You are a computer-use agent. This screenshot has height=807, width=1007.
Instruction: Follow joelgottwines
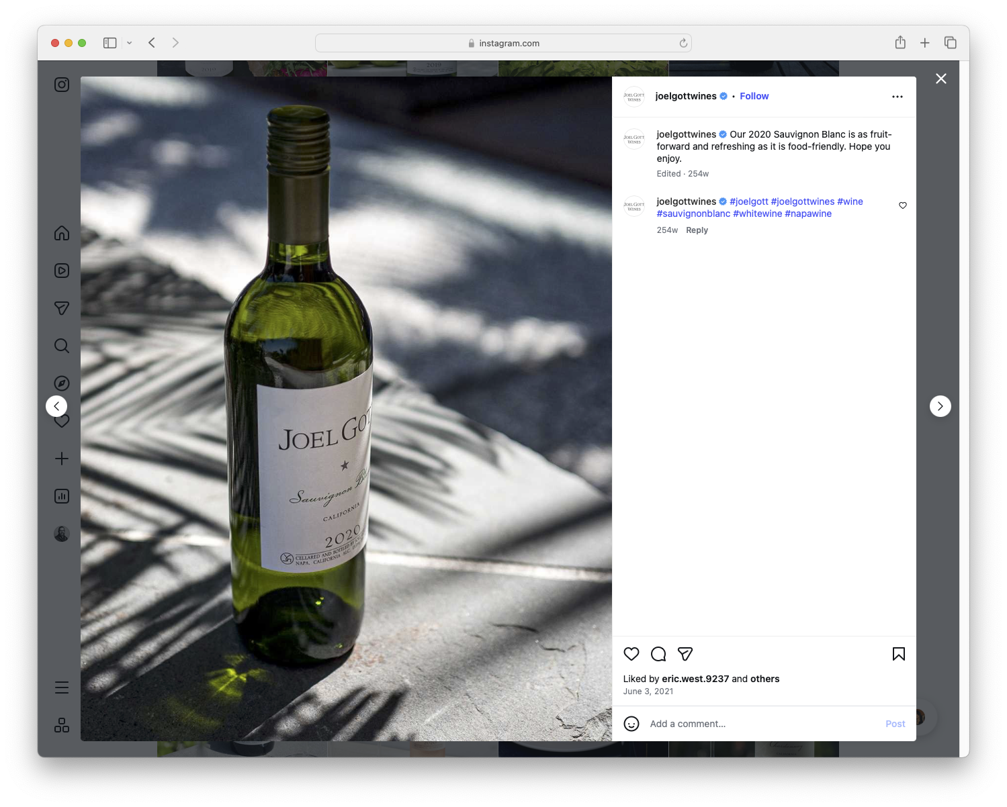click(754, 96)
